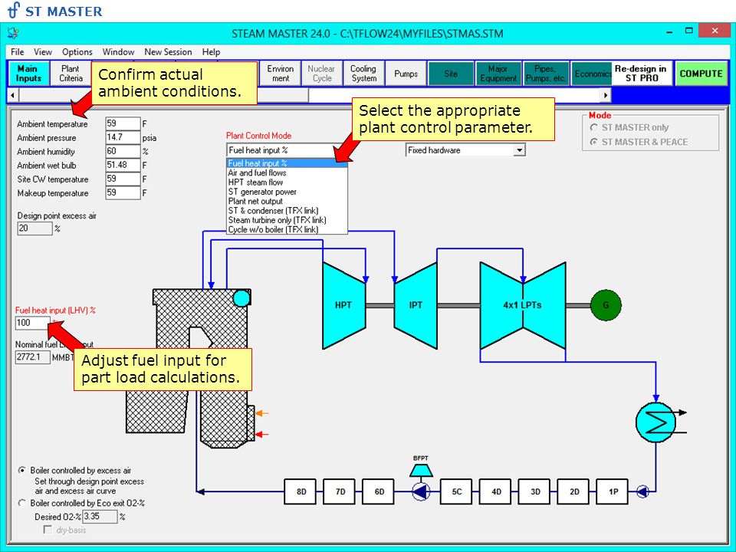
Task: Click the 4x1 LPTs turbine symbol
Action: tap(522, 306)
